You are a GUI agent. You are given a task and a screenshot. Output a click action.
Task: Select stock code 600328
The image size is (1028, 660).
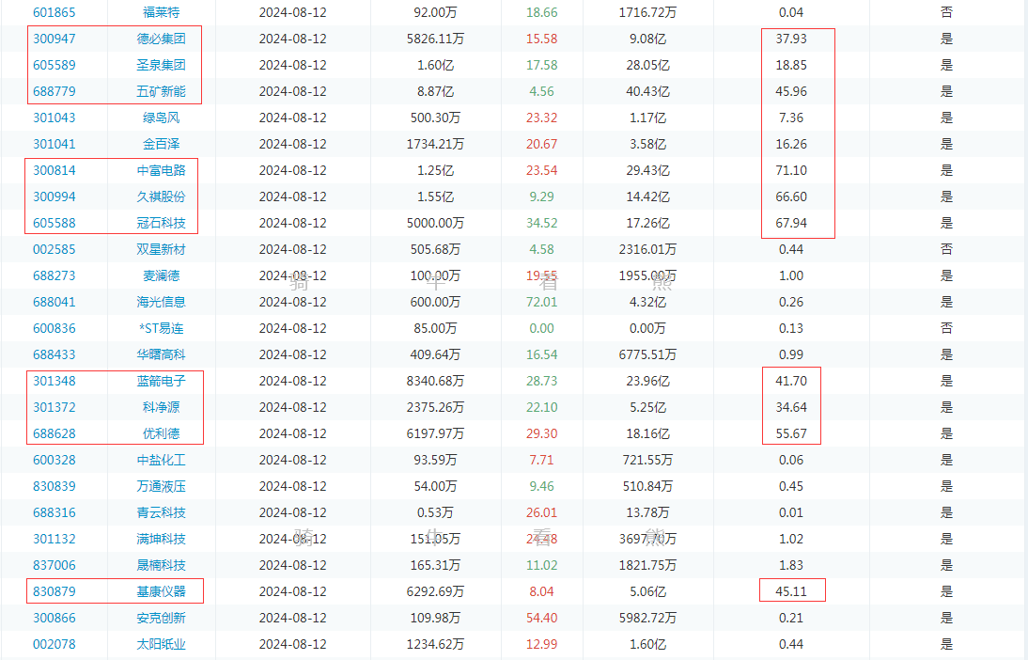55,460
